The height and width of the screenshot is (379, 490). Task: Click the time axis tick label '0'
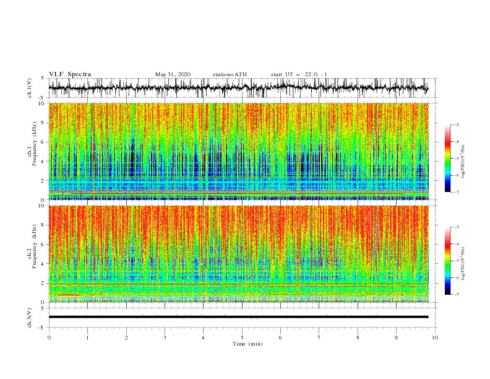tap(49, 338)
